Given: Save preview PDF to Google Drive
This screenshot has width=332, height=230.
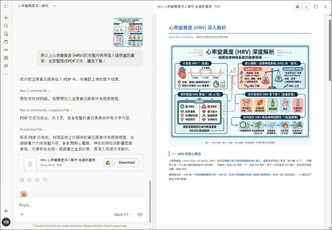Looking at the screenshot, I should coord(298,7).
